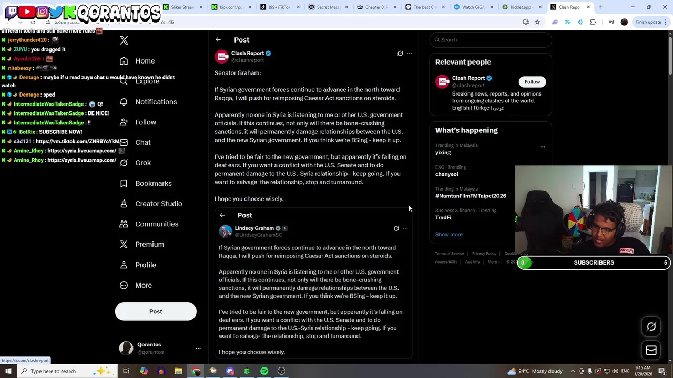Open File Explorer from taskbar
The image size is (673, 378).
(x=178, y=371)
